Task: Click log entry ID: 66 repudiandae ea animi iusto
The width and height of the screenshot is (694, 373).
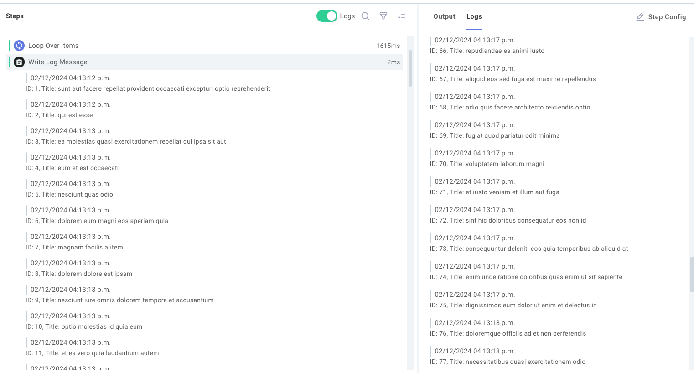Action: pos(487,51)
